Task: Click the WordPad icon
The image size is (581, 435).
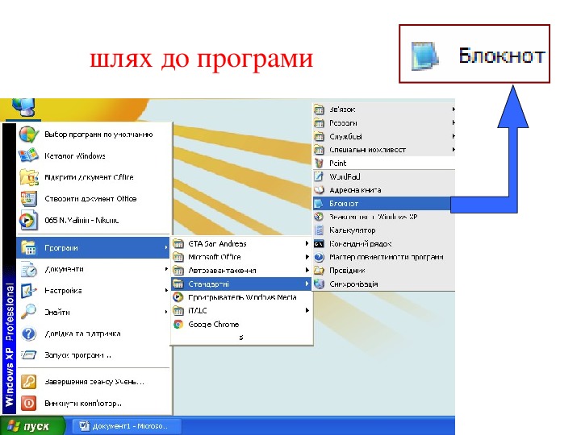Action: click(319, 176)
